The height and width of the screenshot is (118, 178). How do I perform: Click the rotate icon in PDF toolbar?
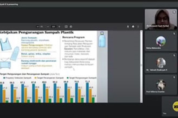click(70, 27)
